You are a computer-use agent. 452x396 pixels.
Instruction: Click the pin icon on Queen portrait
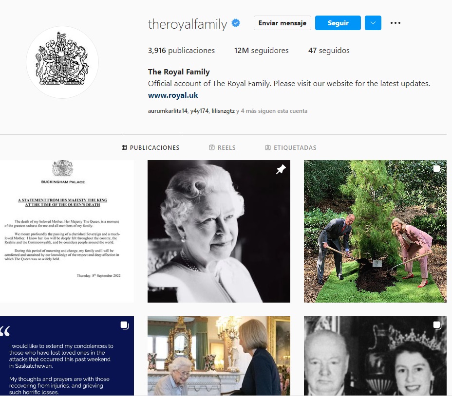point(281,169)
